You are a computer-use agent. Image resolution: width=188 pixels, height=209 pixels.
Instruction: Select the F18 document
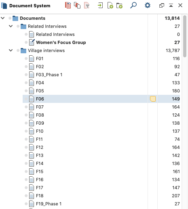tap(40, 196)
